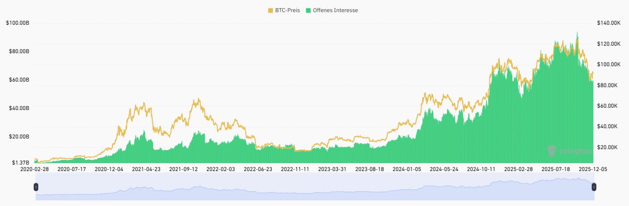Image resolution: width=629 pixels, height=206 pixels.
Task: Click the right handle of the range slider
Action: tap(594, 187)
